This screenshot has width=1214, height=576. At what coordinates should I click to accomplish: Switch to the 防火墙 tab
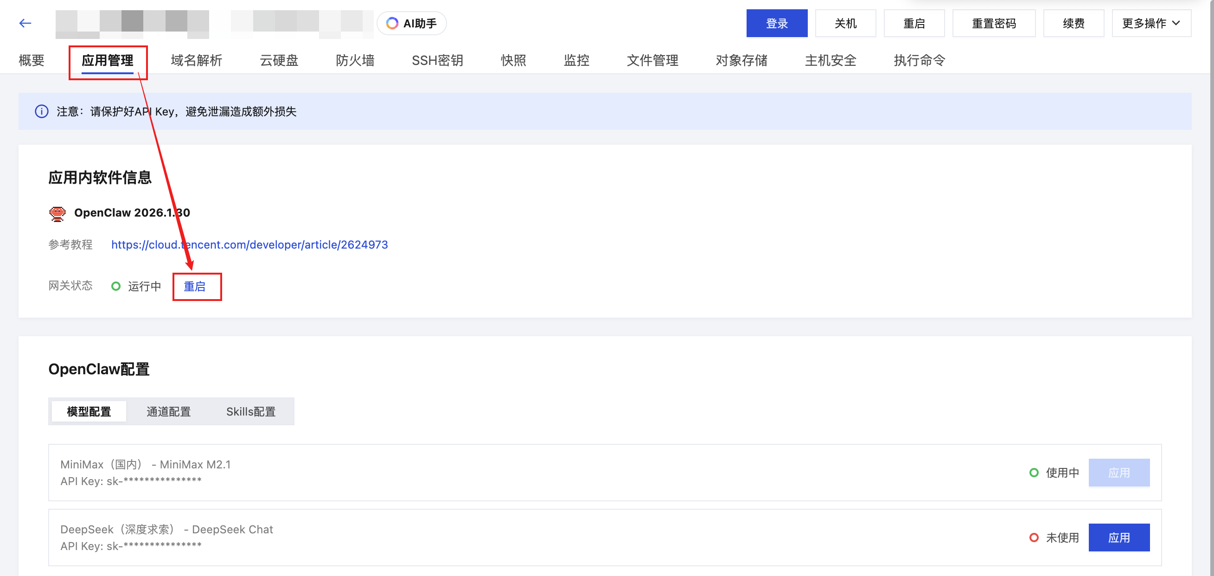(x=355, y=60)
